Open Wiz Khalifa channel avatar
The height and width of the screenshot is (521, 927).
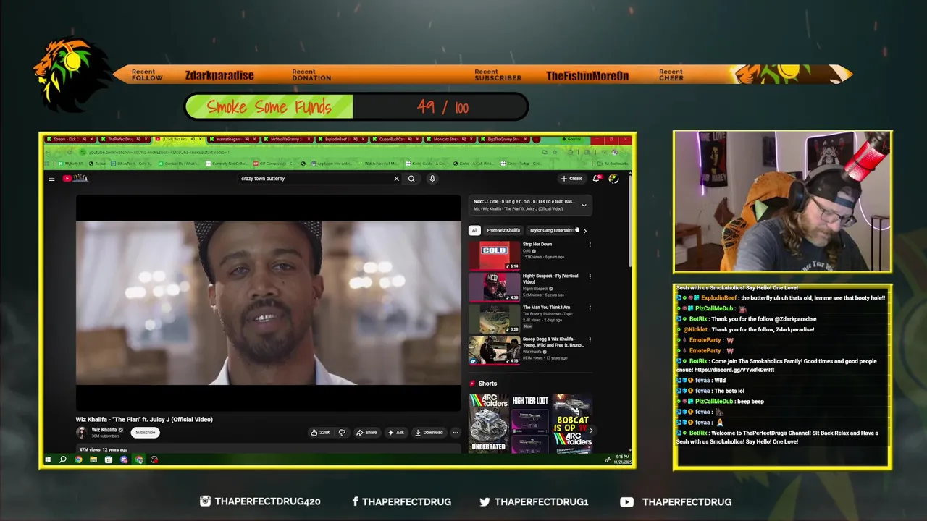(x=82, y=432)
